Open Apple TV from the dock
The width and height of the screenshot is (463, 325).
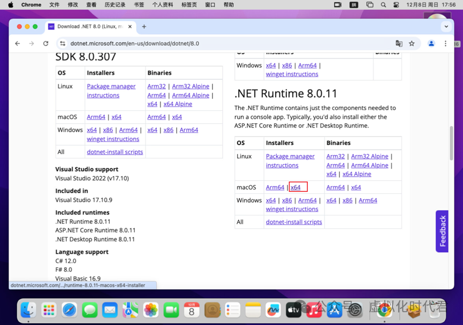[293, 310]
